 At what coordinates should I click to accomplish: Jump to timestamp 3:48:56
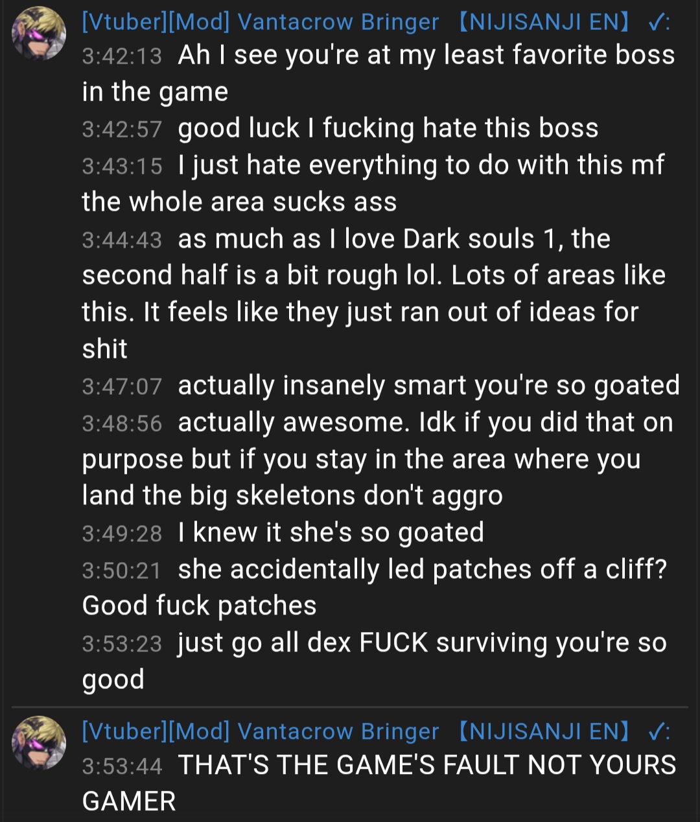coord(122,424)
